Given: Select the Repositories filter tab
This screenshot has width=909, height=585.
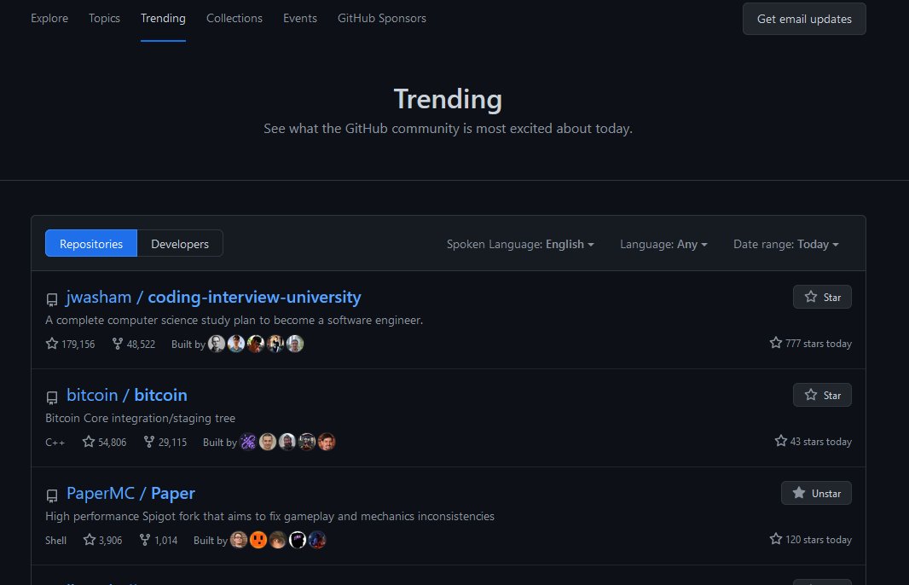Looking at the screenshot, I should click(91, 244).
